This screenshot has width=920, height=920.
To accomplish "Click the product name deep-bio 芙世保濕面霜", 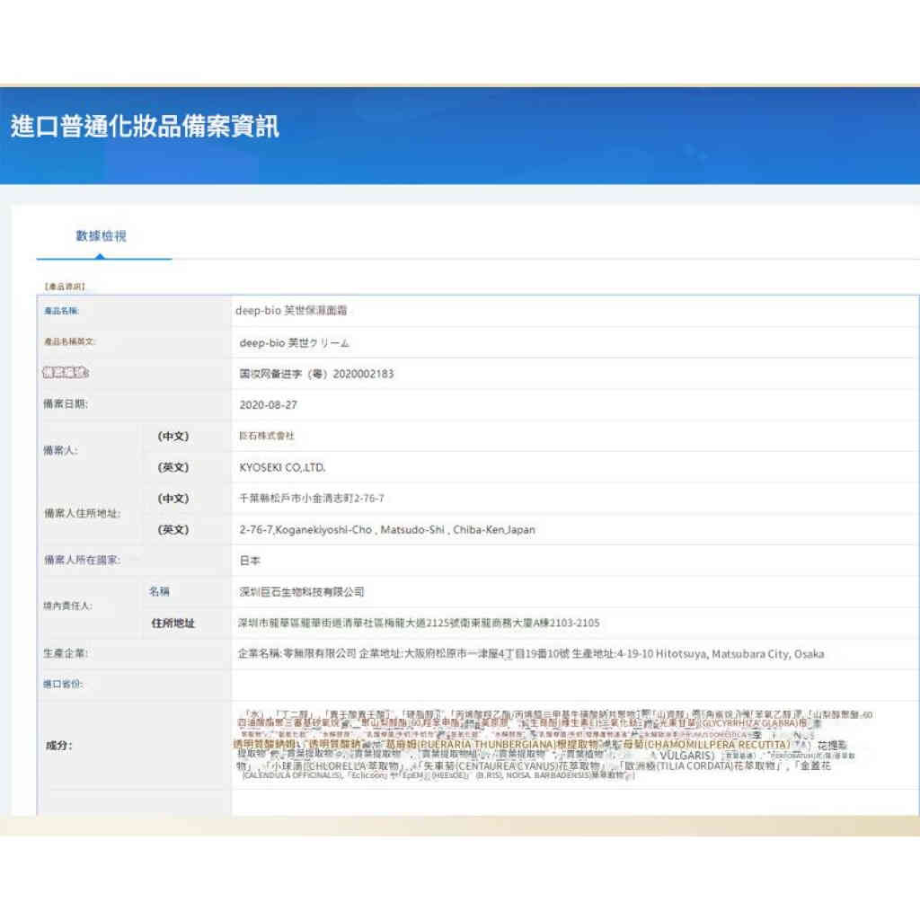I will (x=287, y=311).
